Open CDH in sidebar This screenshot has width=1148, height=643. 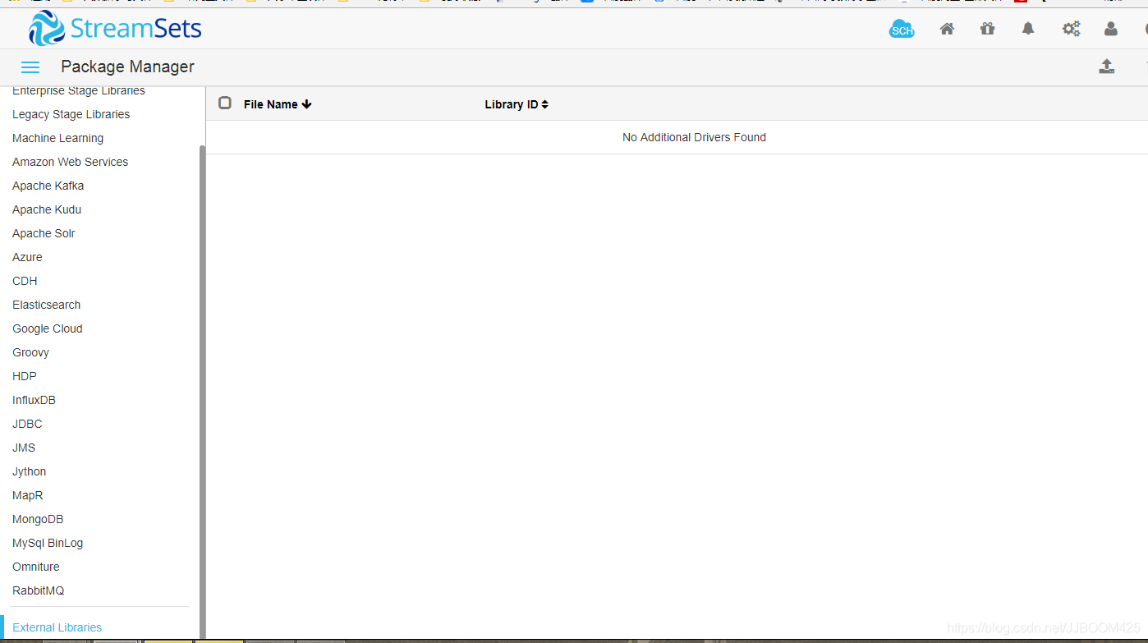[25, 281]
